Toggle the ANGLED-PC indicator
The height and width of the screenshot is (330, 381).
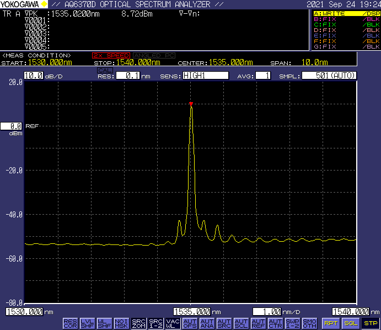tap(153, 56)
